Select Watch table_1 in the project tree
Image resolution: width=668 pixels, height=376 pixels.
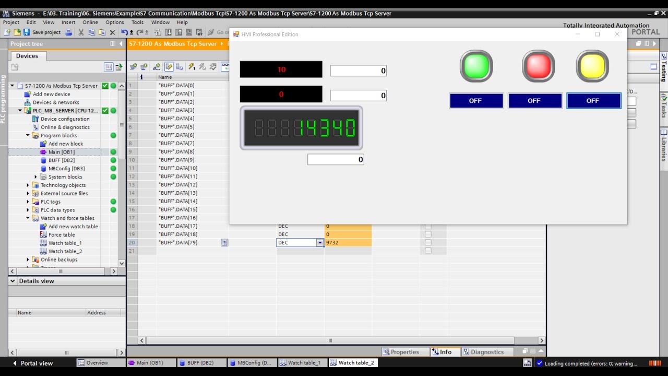coord(65,243)
